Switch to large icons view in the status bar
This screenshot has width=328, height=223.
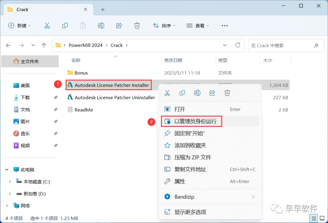322,218
